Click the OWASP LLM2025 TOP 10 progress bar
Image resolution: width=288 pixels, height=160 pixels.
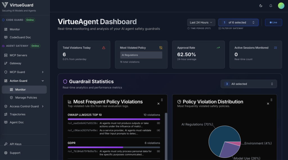point(114,119)
